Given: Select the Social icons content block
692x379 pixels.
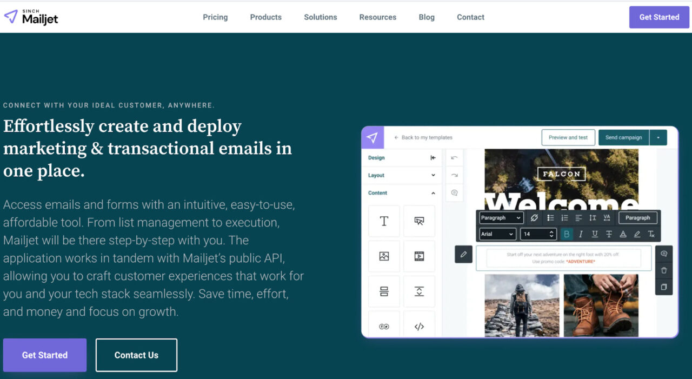Looking at the screenshot, I should tap(384, 325).
